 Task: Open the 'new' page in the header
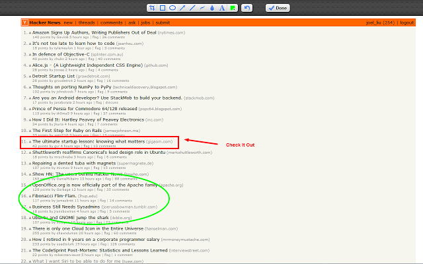pos(68,22)
